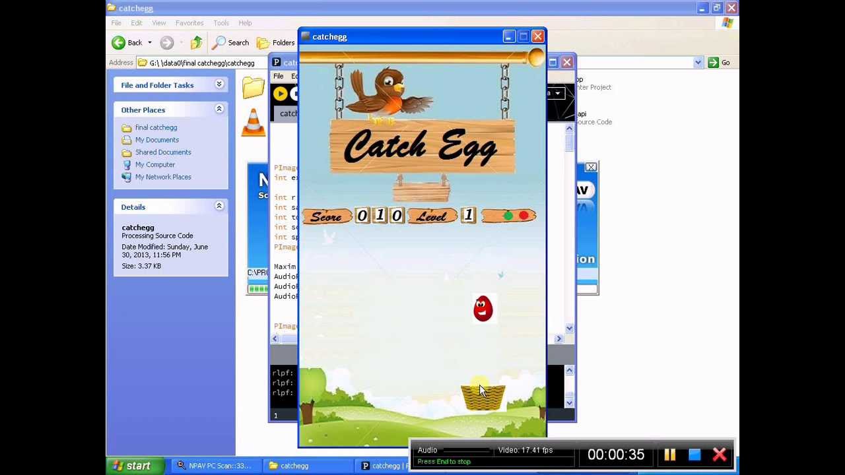The width and height of the screenshot is (845, 475).
Task: Click the Up folder icon in Explorer toolbar
Action: click(196, 43)
